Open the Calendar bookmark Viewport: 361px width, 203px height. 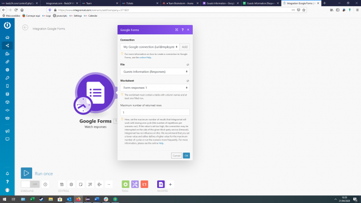[x=91, y=16]
